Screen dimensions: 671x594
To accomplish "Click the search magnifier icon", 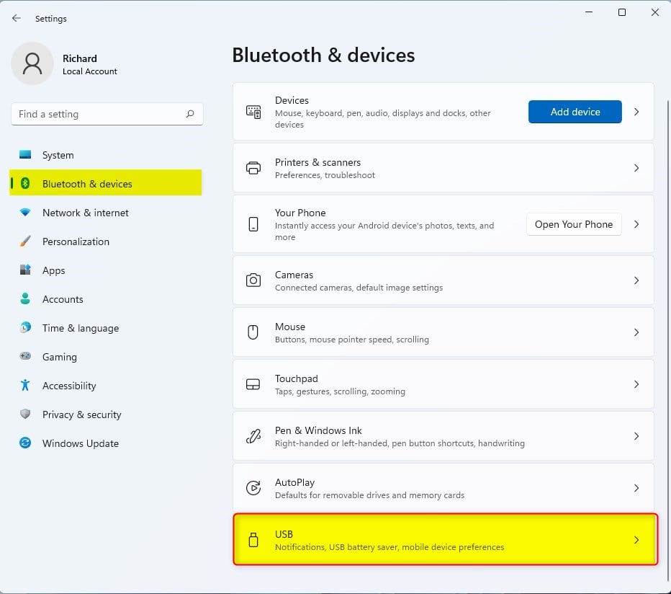I will coord(190,114).
